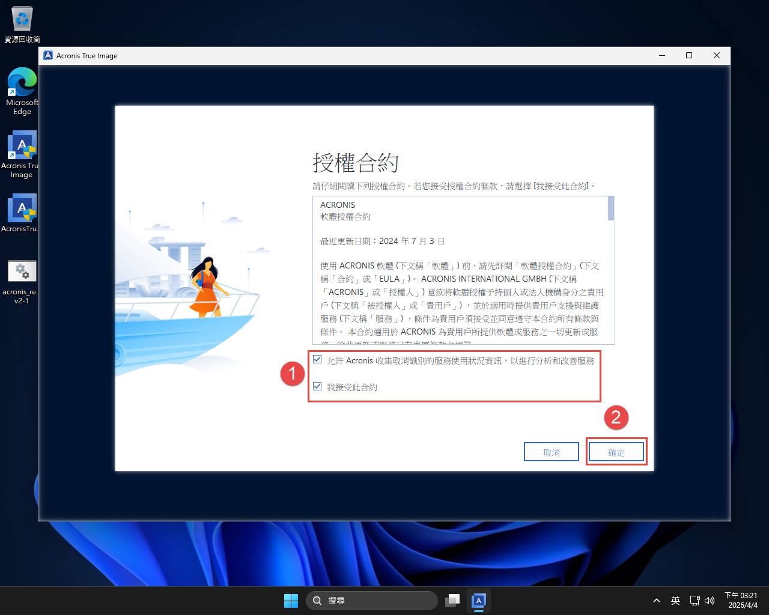Viewport: 769px width, 615px height.
Task: Switch the input language indicator 英
Action: point(675,601)
